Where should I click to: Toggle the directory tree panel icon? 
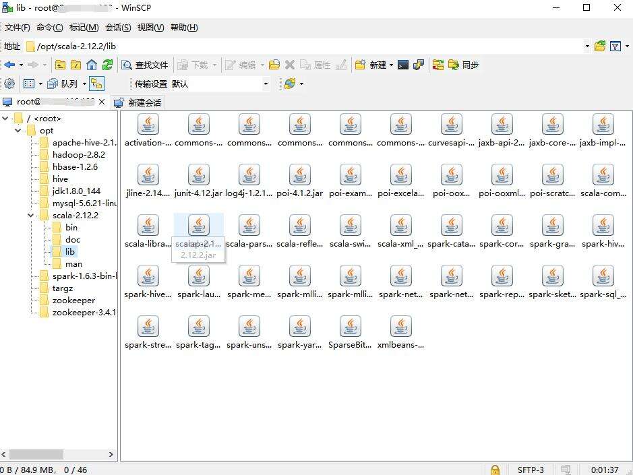click(96, 84)
